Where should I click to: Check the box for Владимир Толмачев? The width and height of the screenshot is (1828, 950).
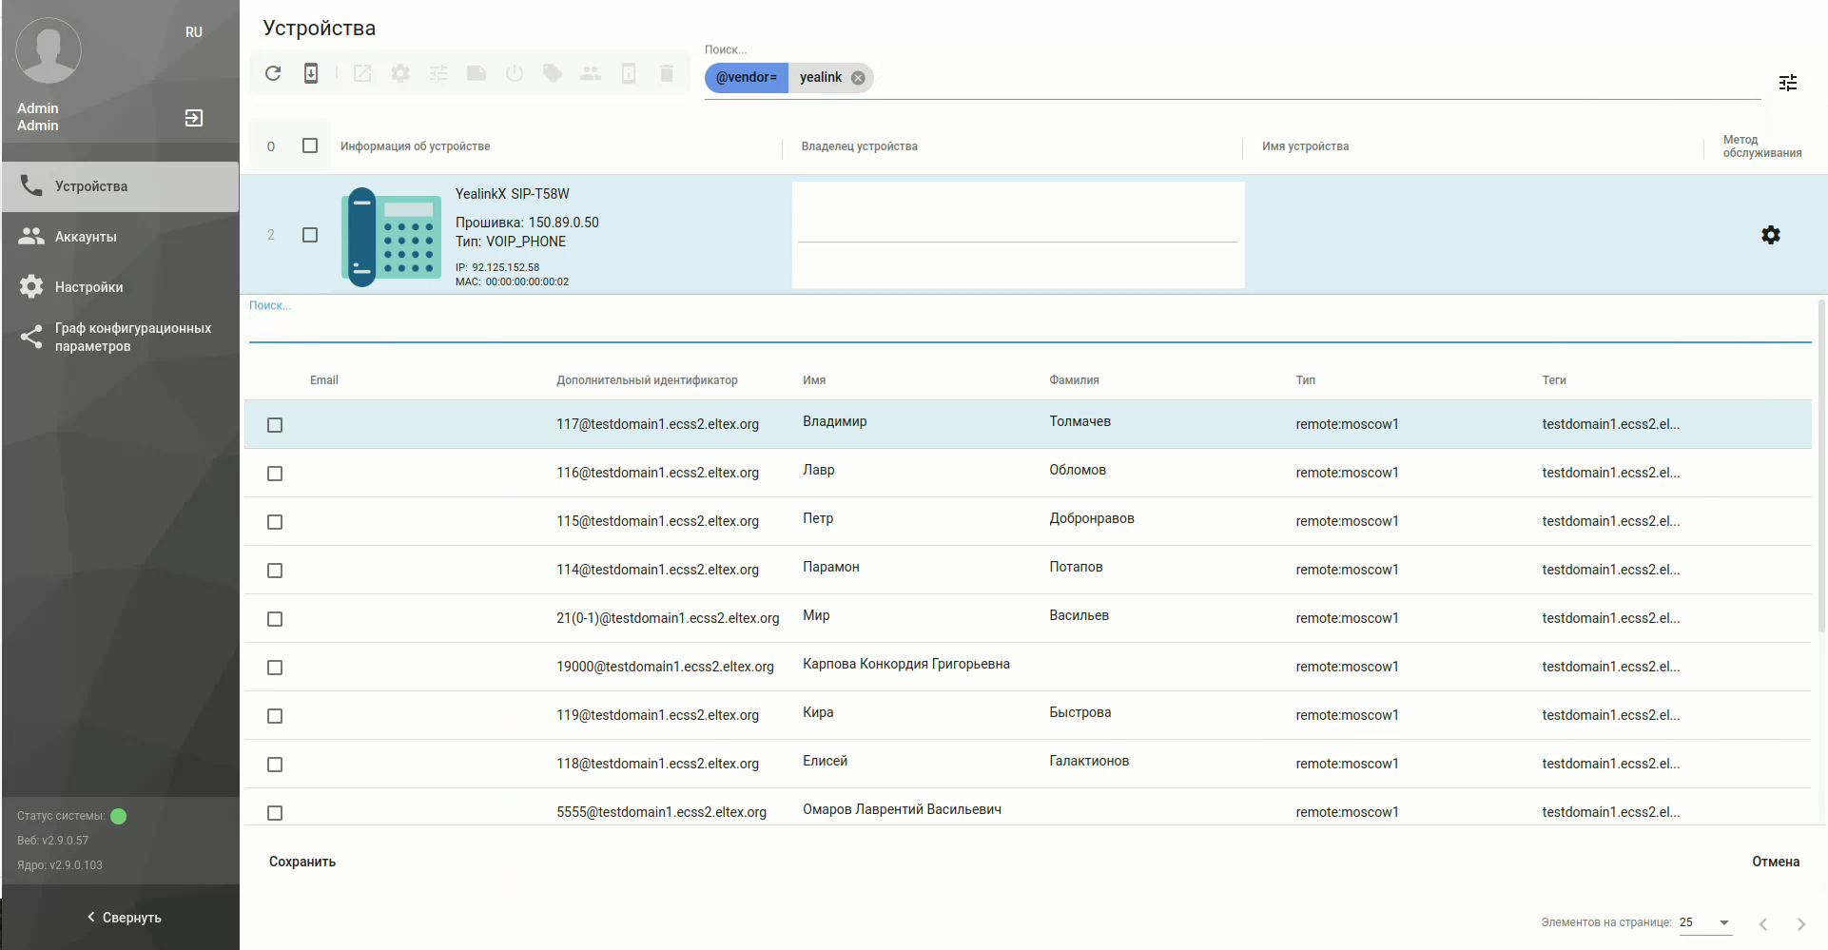point(275,425)
